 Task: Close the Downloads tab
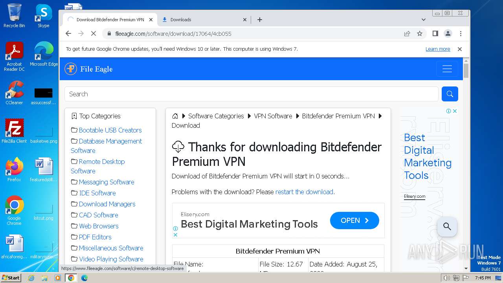pyautogui.click(x=244, y=20)
